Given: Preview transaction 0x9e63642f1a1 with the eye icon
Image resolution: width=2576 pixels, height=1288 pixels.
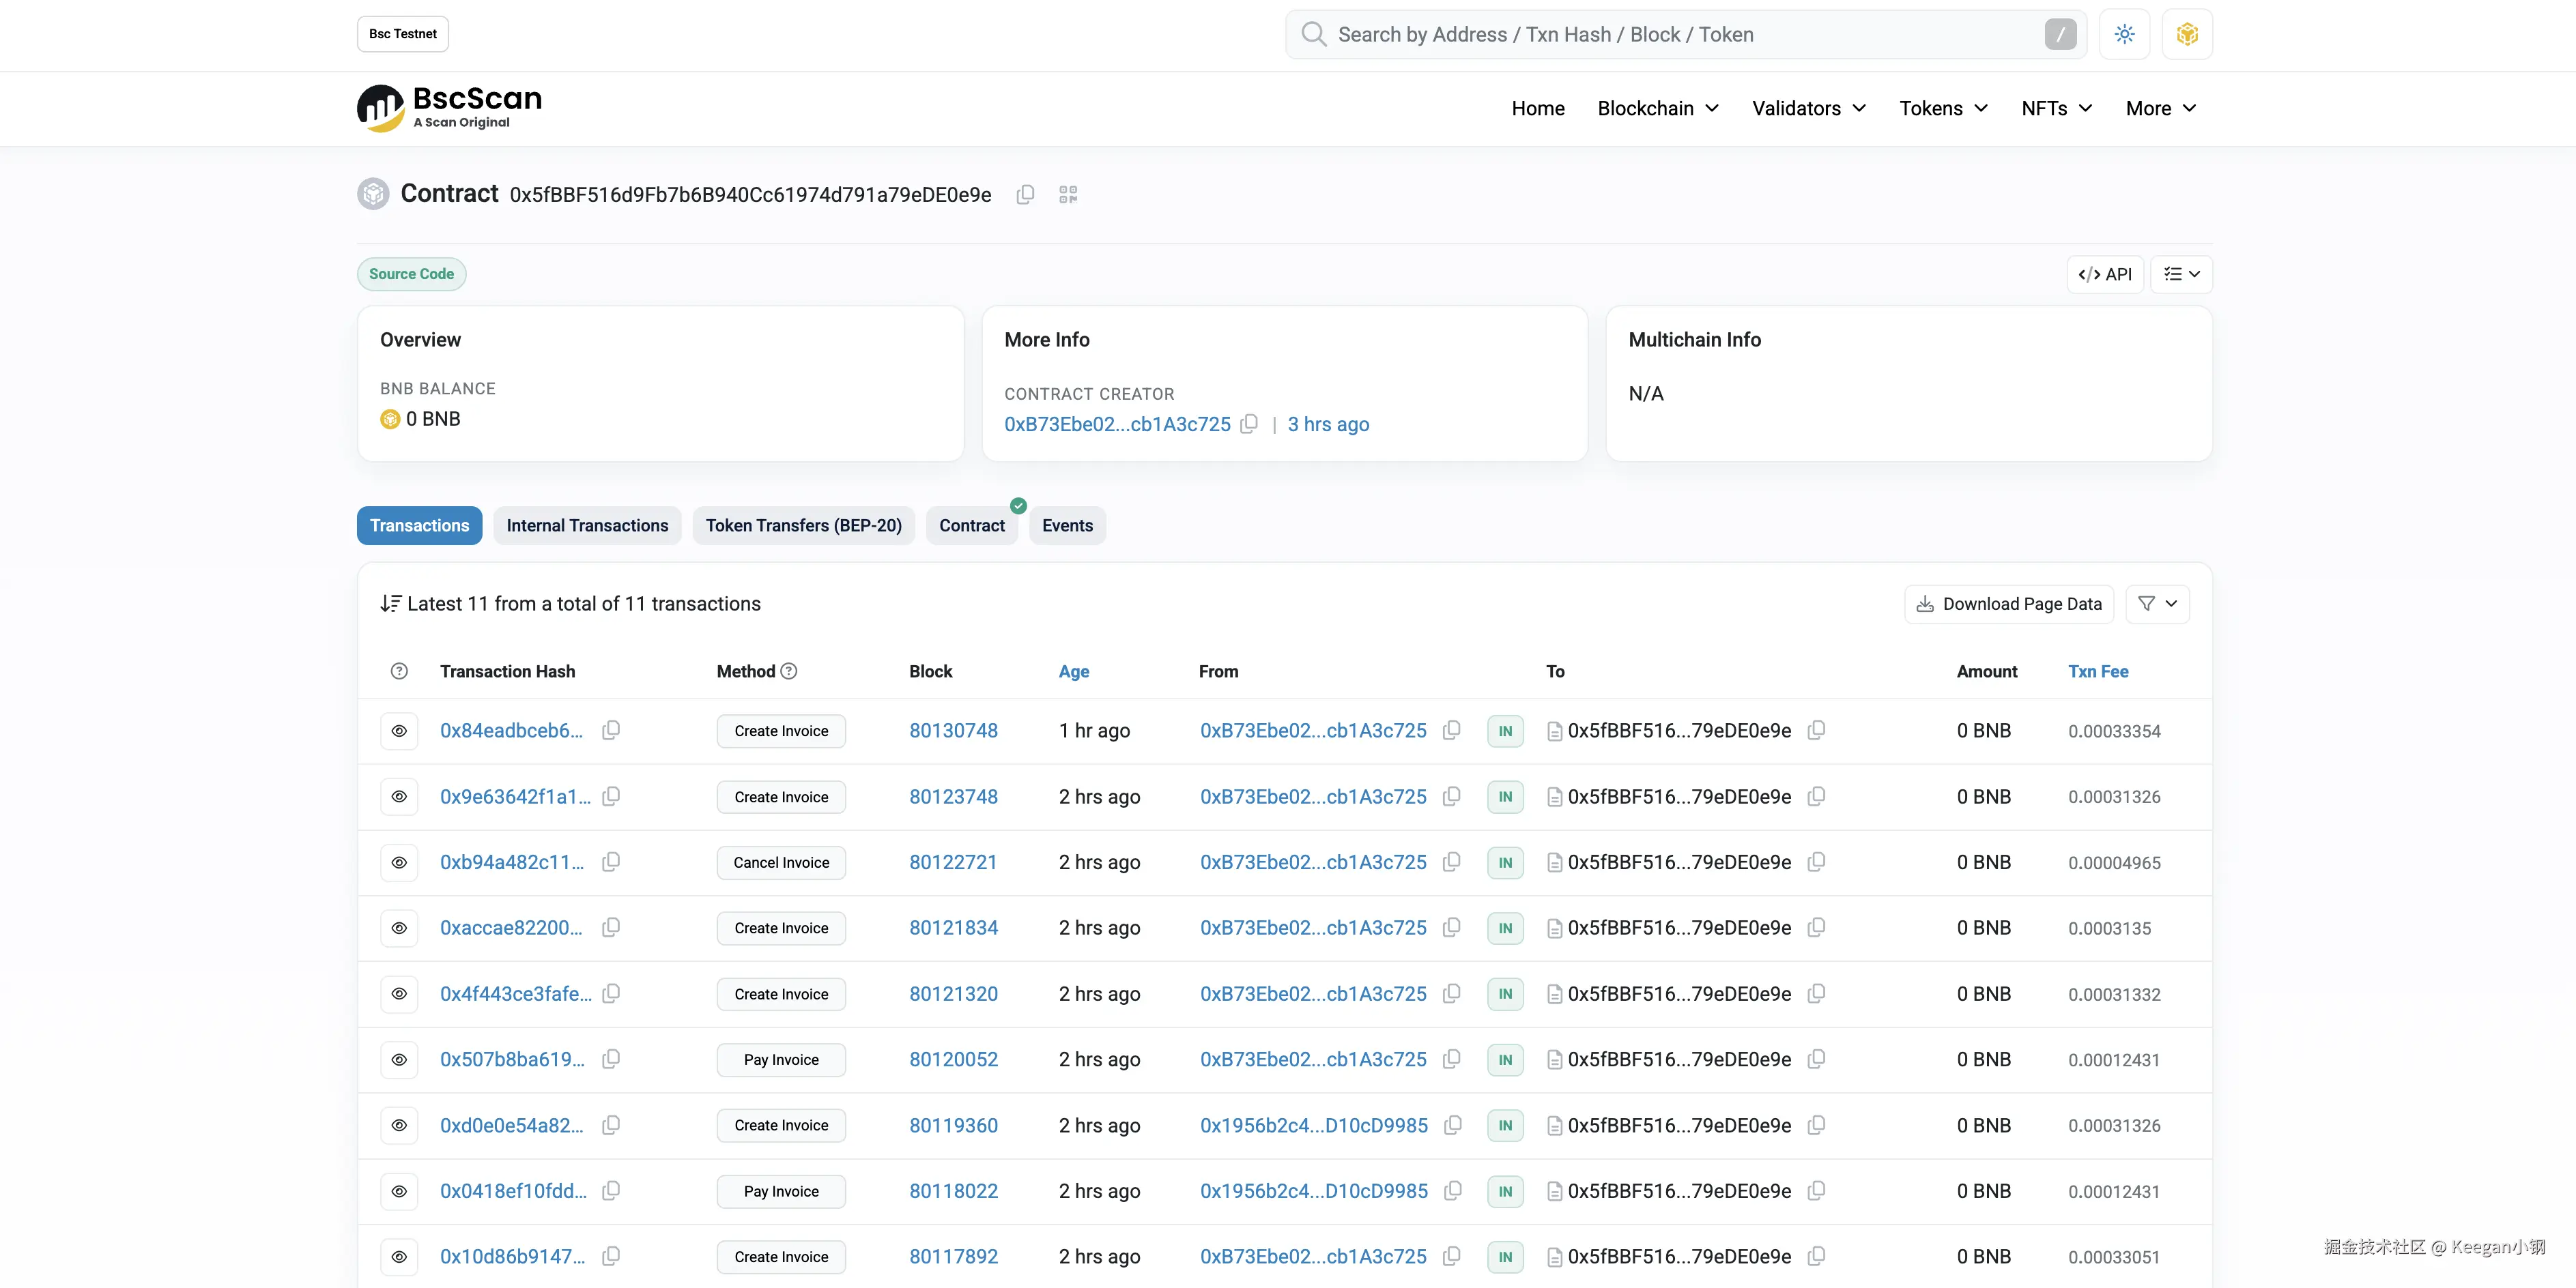Looking at the screenshot, I should (x=399, y=796).
